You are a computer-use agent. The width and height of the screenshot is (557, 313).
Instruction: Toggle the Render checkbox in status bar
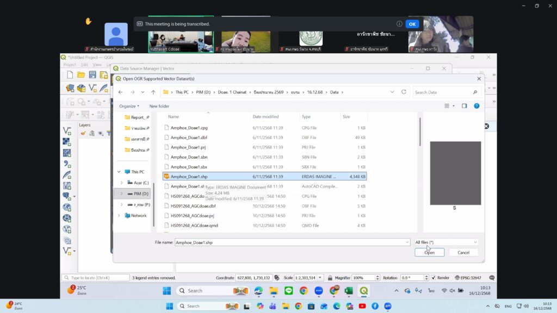click(434, 278)
